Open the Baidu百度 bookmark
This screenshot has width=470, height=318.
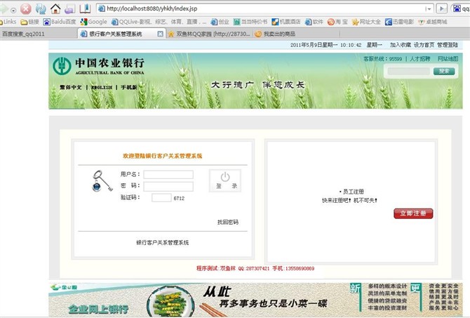(x=60, y=22)
